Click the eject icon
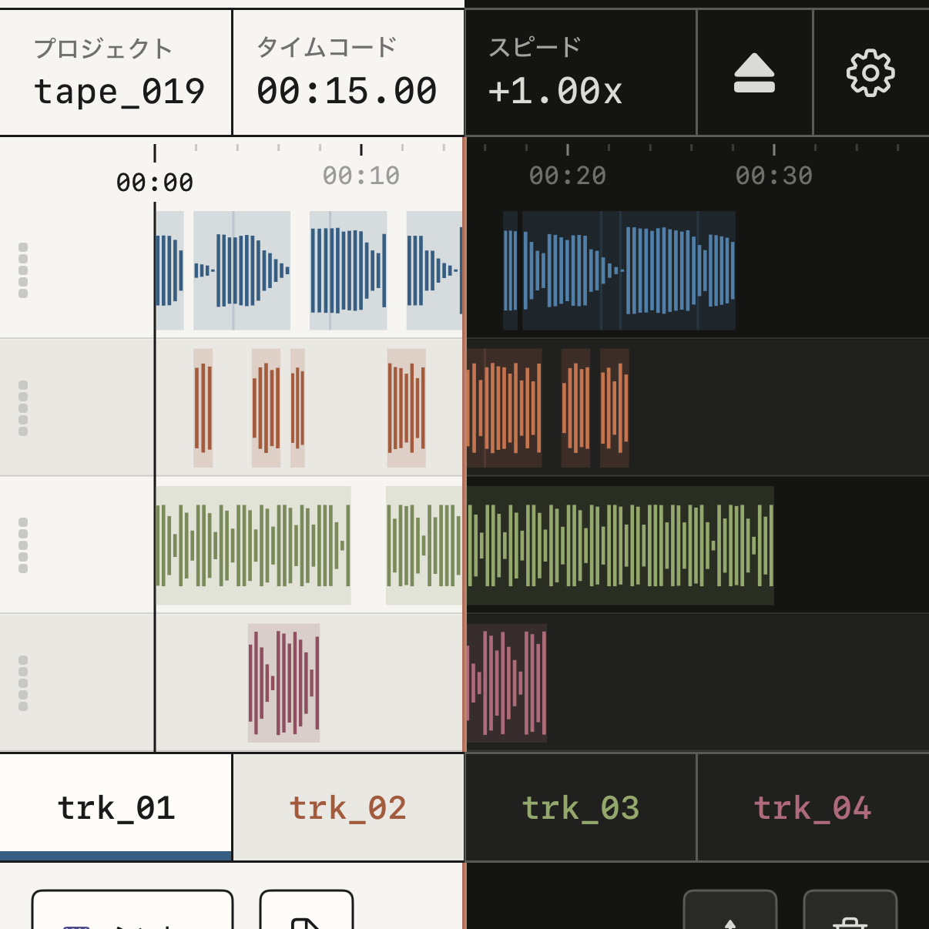 754,73
